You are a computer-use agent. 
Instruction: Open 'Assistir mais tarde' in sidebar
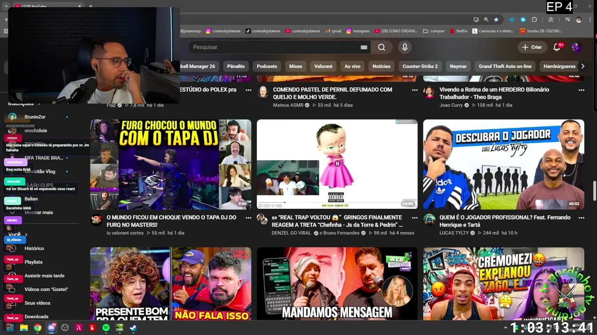[x=44, y=275]
